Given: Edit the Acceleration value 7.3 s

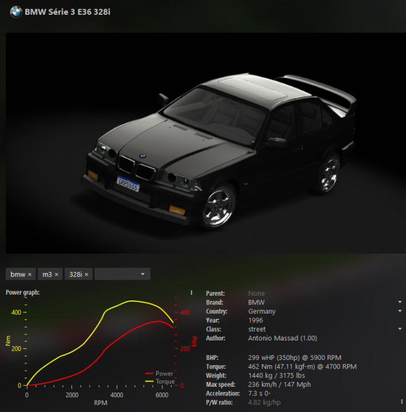Looking at the screenshot, I should [x=259, y=393].
